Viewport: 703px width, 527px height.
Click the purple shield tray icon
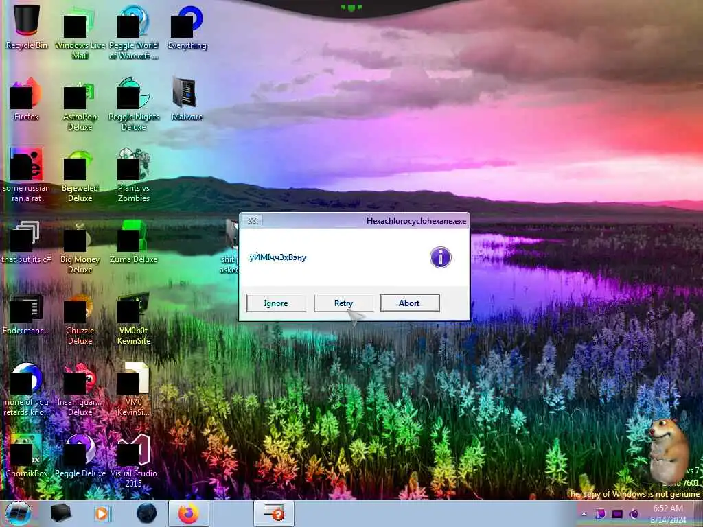tap(600, 514)
